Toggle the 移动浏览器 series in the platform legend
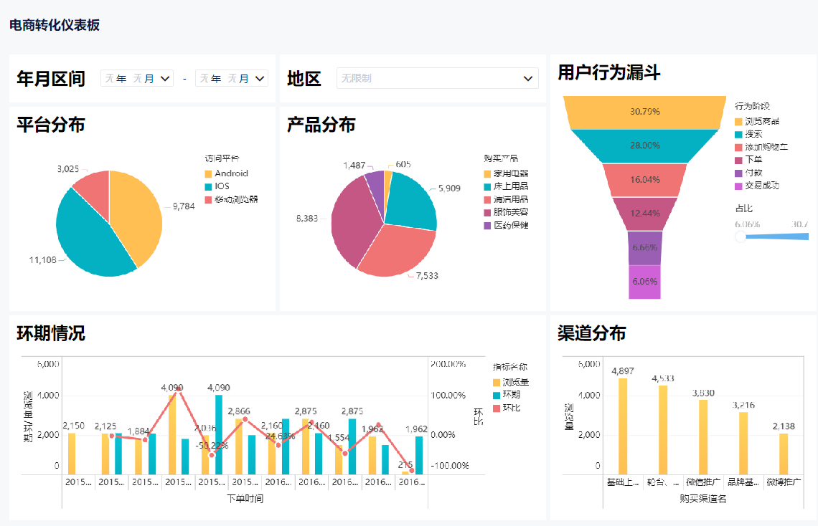This screenshot has height=526, width=818. coord(208,199)
